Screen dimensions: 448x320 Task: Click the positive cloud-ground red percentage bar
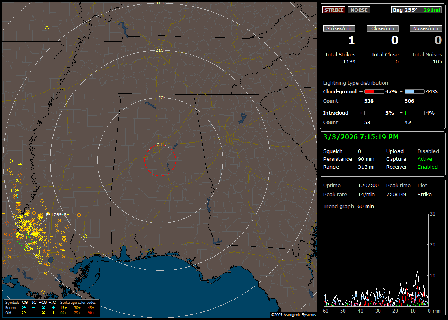click(x=374, y=91)
